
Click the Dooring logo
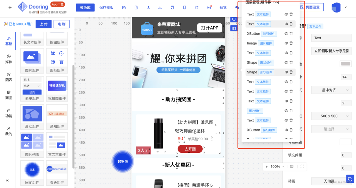(33, 7)
